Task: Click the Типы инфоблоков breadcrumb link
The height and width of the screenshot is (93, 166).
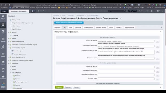Action: coord(80,15)
